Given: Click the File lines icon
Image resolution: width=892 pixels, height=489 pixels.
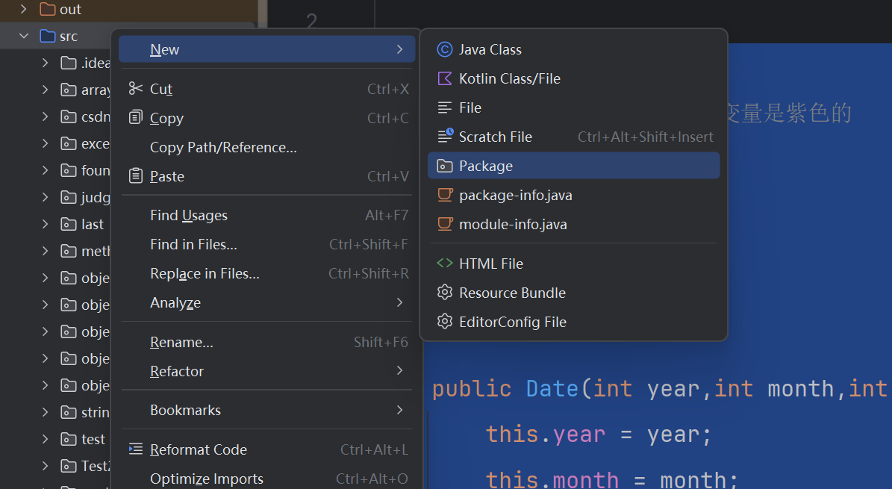Looking at the screenshot, I should 444,108.
